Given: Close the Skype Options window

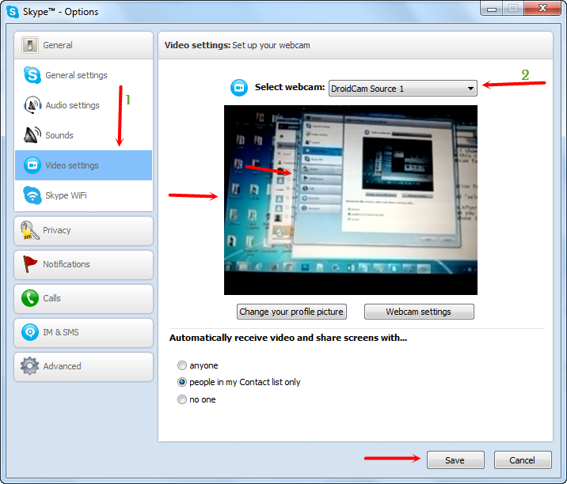Looking at the screenshot, I should [542, 9].
